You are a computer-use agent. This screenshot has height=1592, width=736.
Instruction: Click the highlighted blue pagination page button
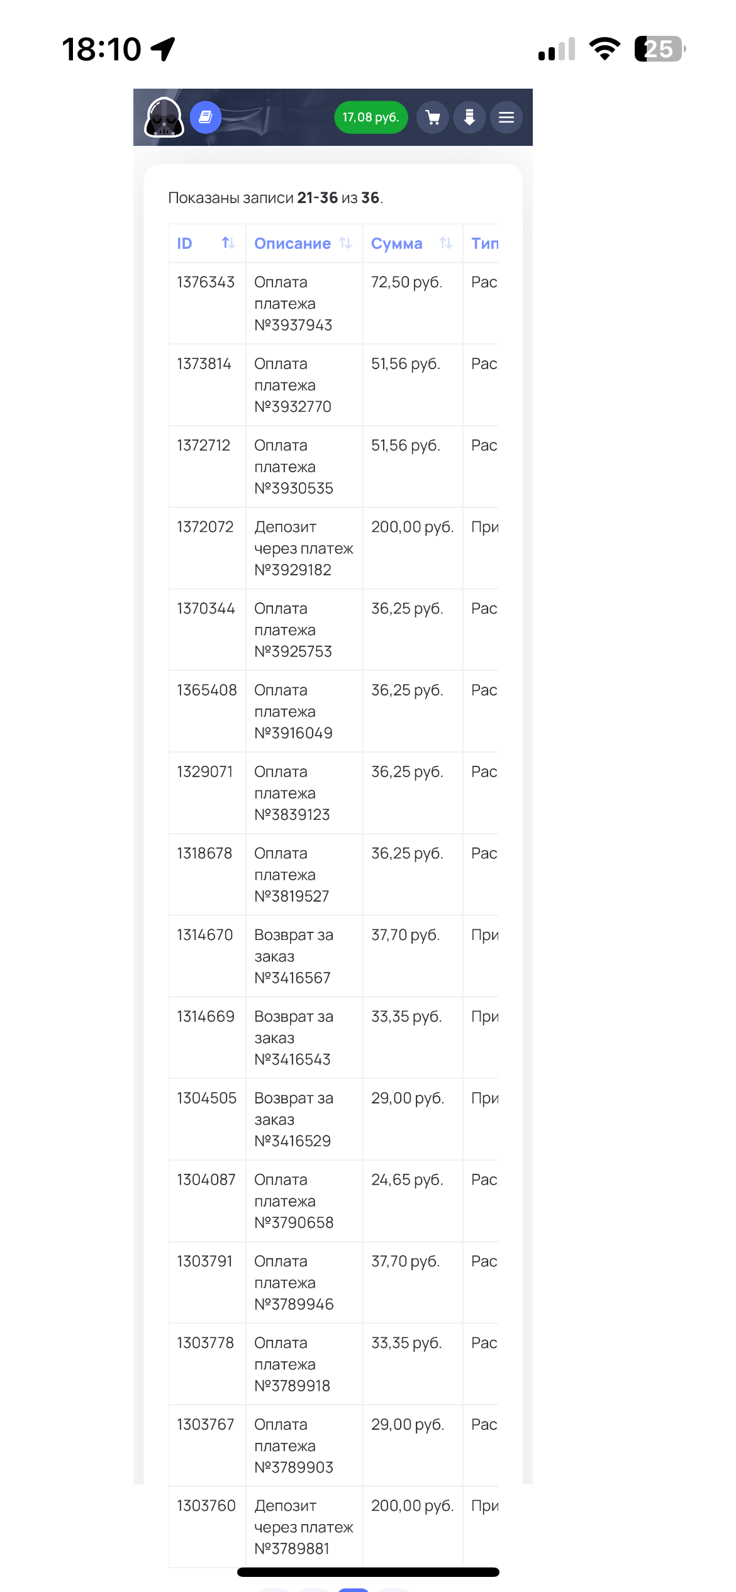pyautogui.click(x=354, y=1589)
